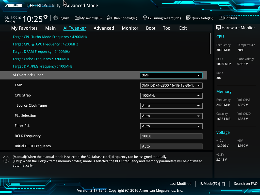Click the BCLK Frequency input field
260x195 pixels.
(x=171, y=136)
